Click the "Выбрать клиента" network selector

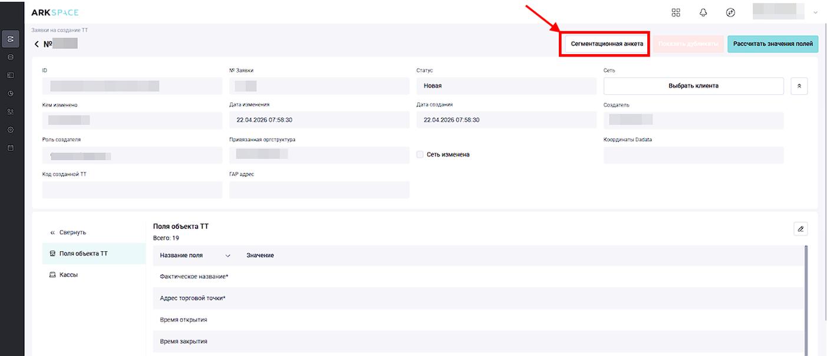tap(693, 86)
